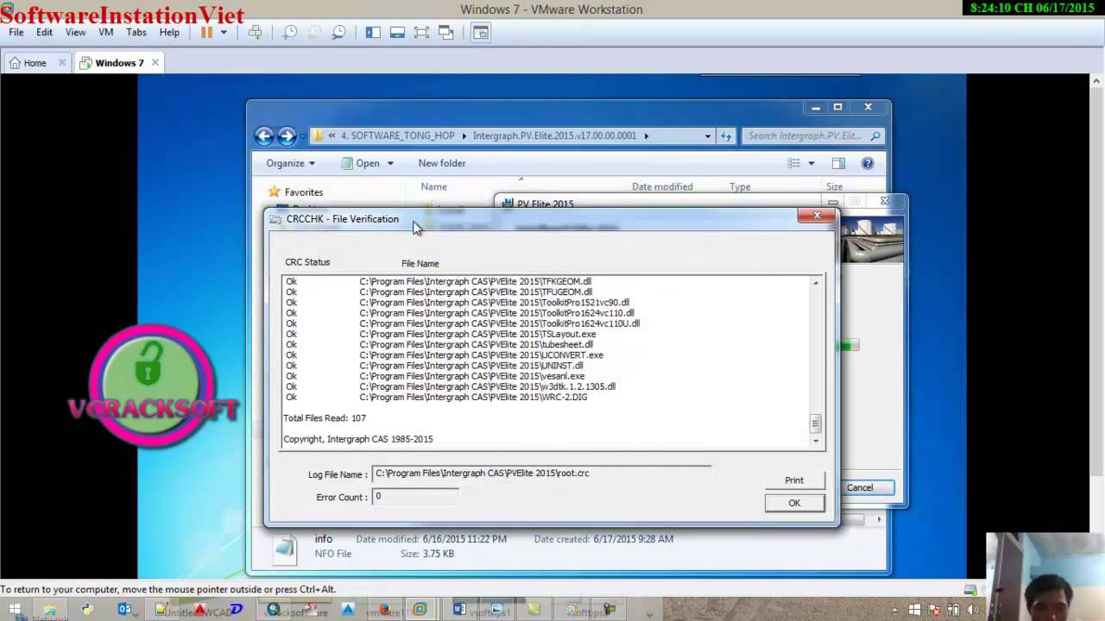Open Explorer help with question mark icon

pyautogui.click(x=868, y=163)
